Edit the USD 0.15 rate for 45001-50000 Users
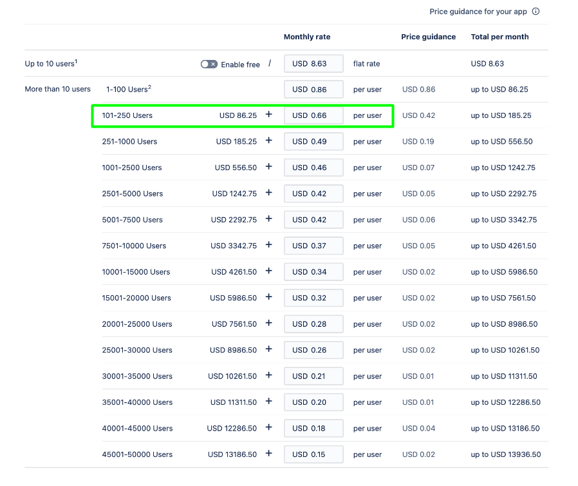Screen dimensions: 578x486 point(313,454)
